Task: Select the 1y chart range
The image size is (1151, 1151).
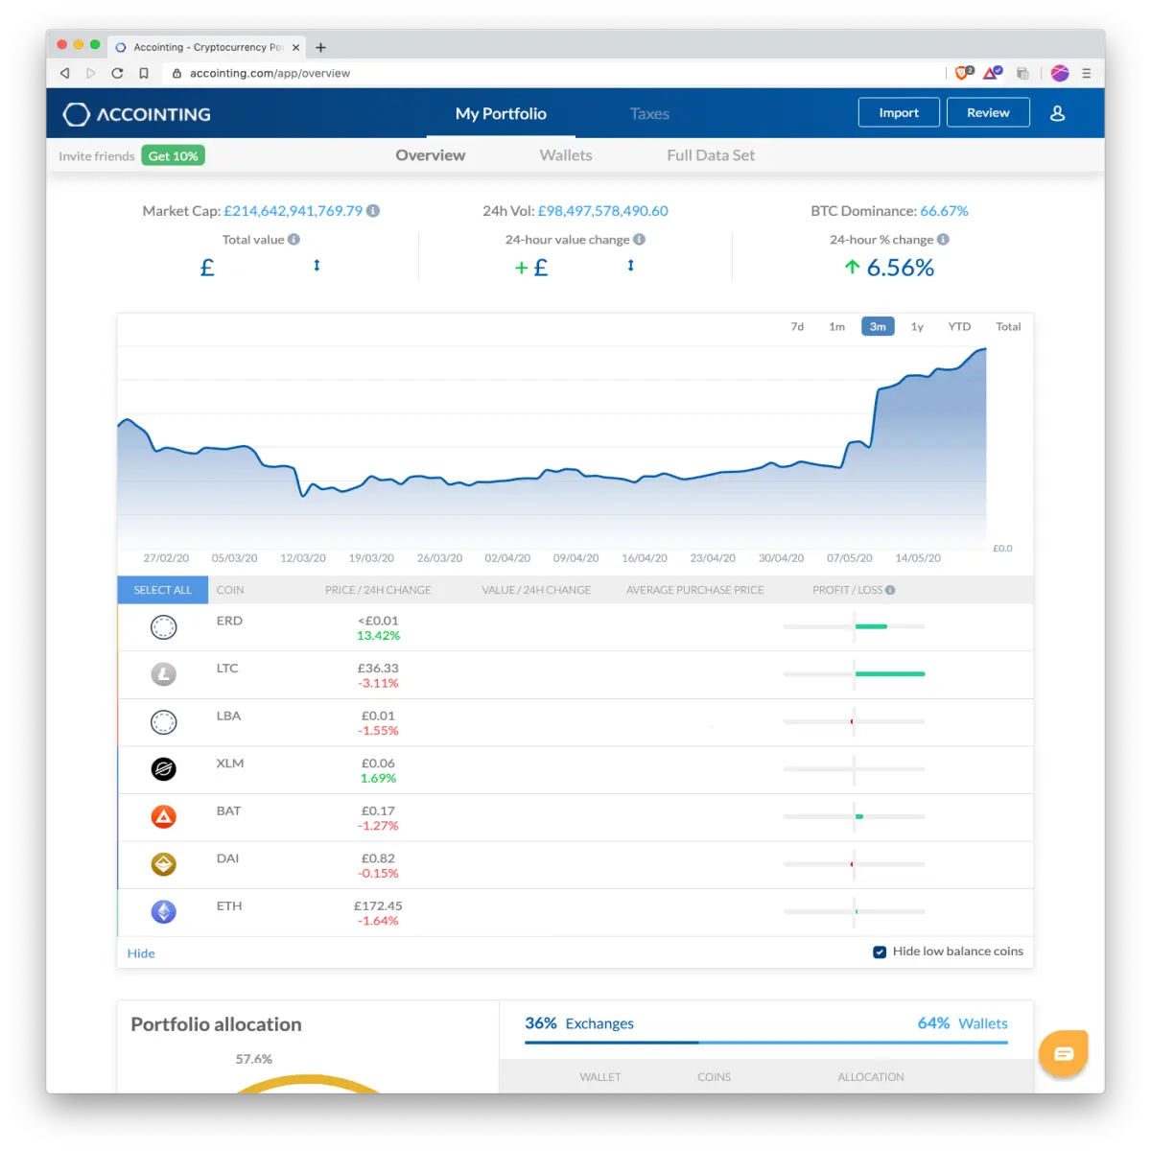Action: [917, 327]
